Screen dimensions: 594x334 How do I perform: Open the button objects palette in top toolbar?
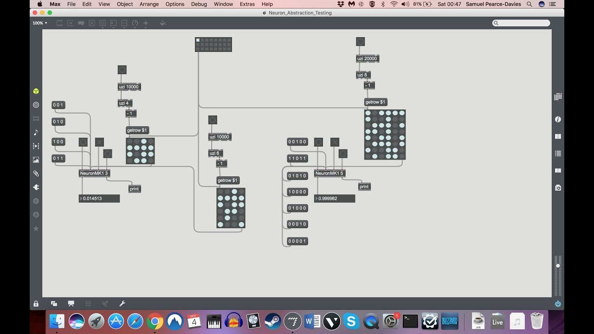point(103,23)
